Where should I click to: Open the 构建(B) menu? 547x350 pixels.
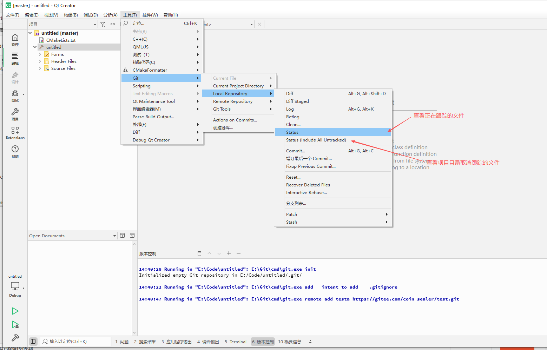tap(71, 15)
